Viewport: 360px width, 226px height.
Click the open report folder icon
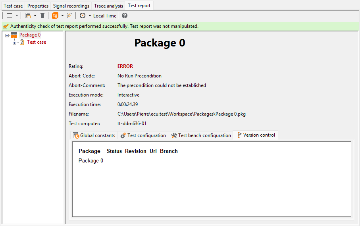[x=28, y=15]
